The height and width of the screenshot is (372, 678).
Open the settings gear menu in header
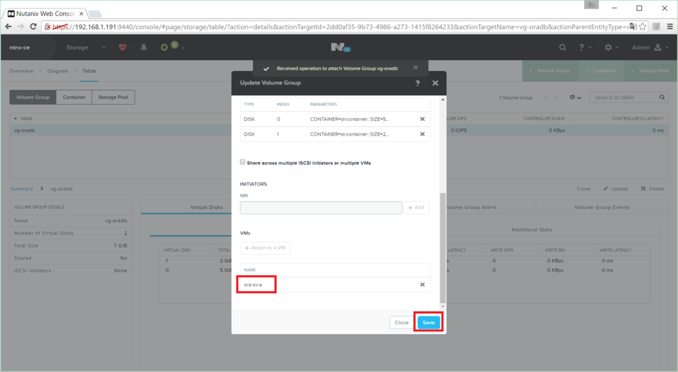[611, 48]
